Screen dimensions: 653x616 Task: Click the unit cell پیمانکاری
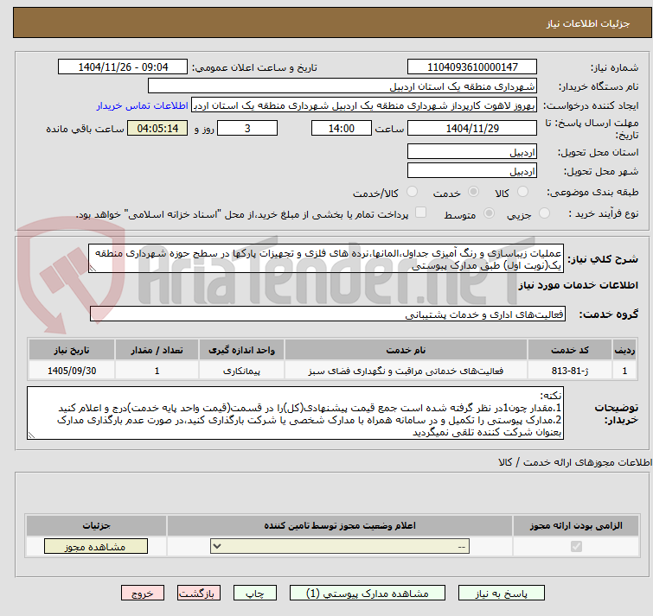[x=241, y=371]
